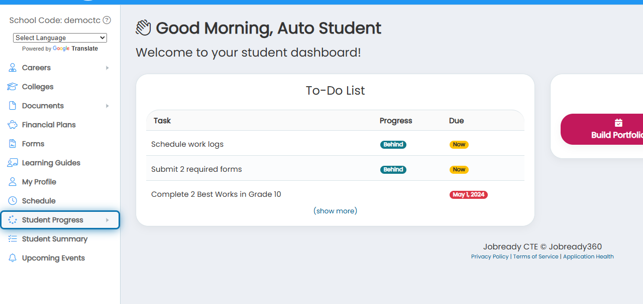Open the Privacy Policy link
Screen dimensions: 643x304
[x=490, y=256]
